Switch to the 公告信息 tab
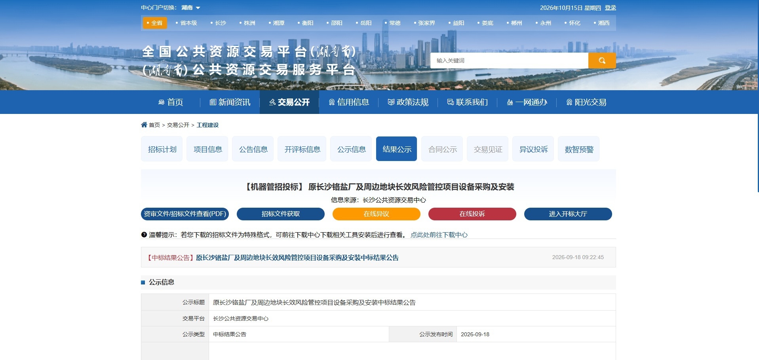 [x=253, y=149]
